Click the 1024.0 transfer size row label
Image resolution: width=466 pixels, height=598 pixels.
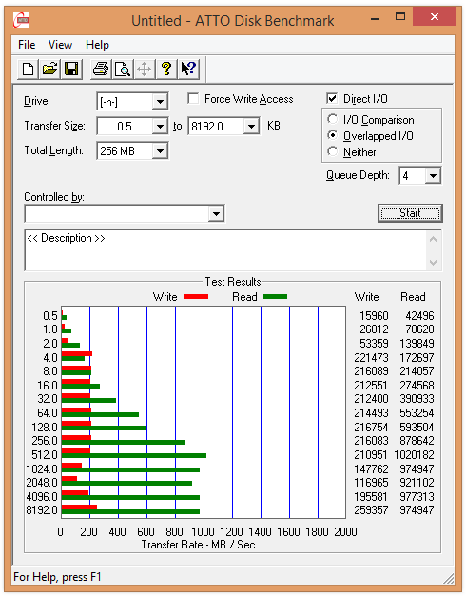(42, 469)
